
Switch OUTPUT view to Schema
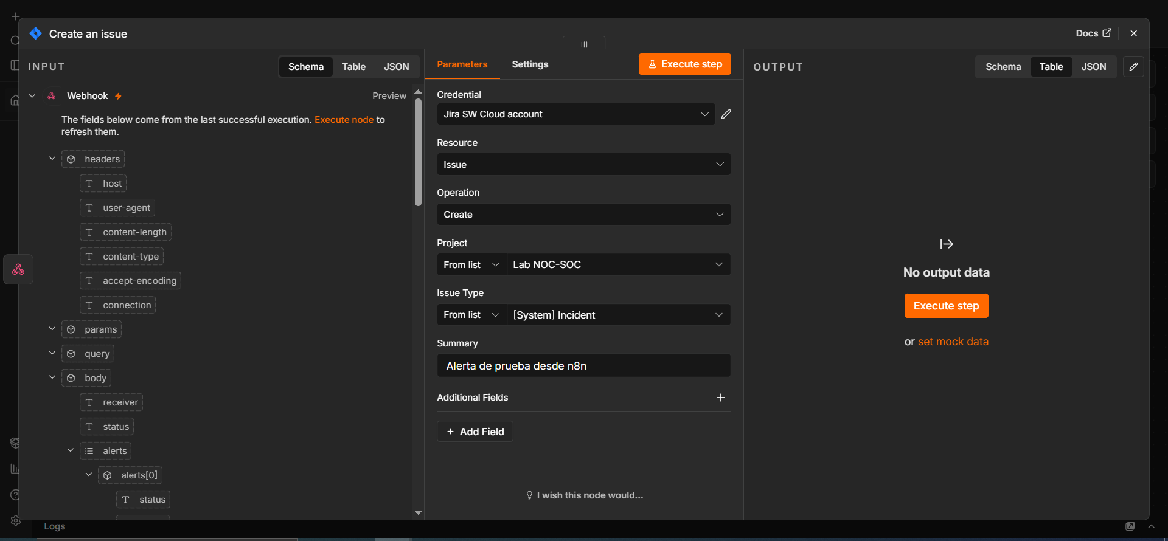pyautogui.click(x=1003, y=67)
